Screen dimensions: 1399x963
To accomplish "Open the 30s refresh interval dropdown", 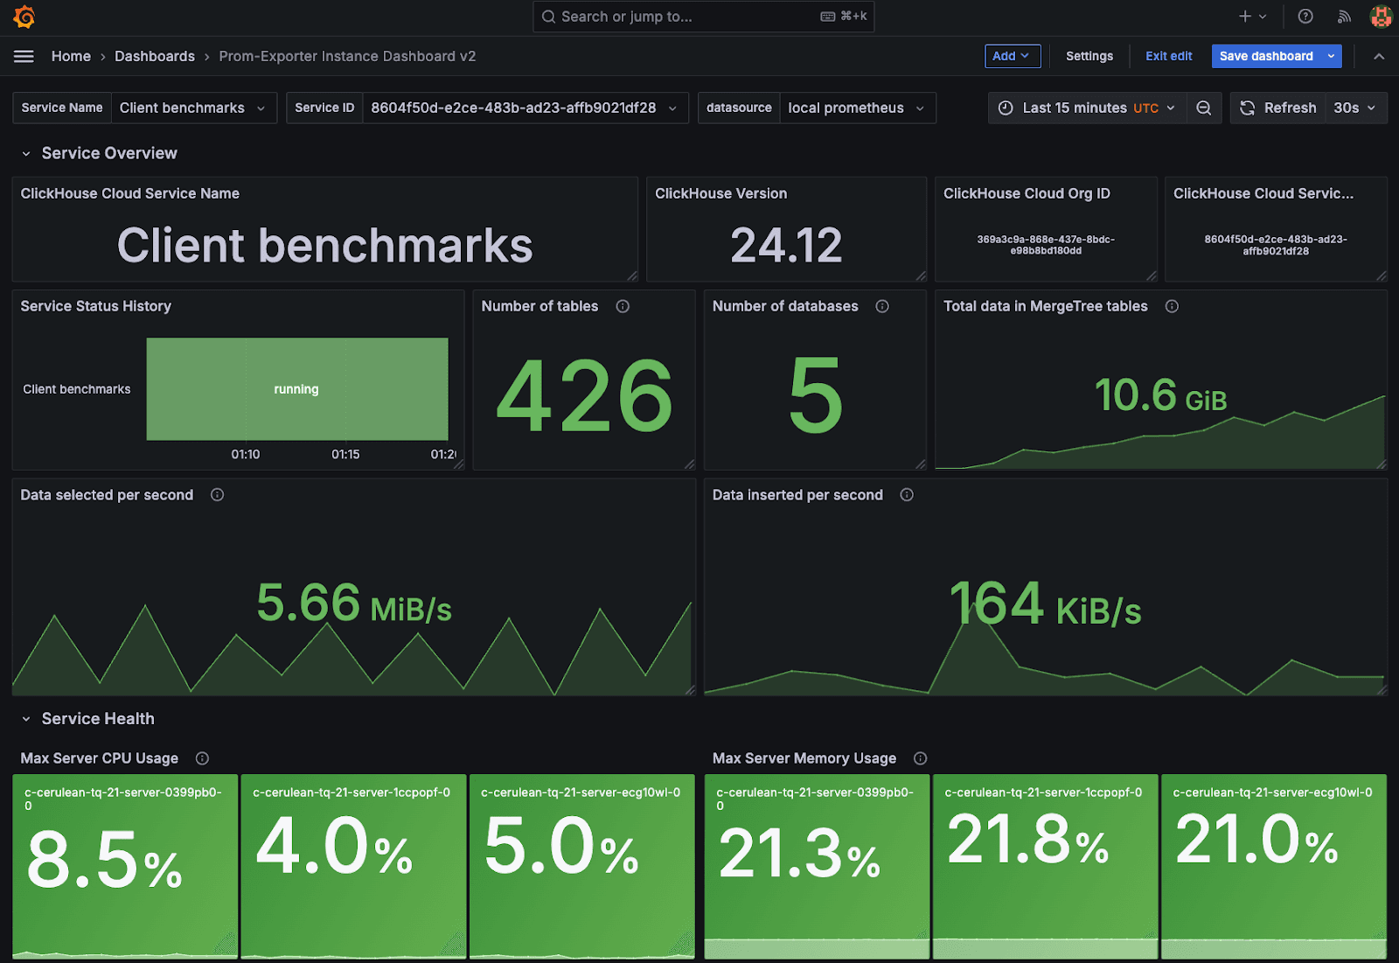I will click(x=1354, y=108).
